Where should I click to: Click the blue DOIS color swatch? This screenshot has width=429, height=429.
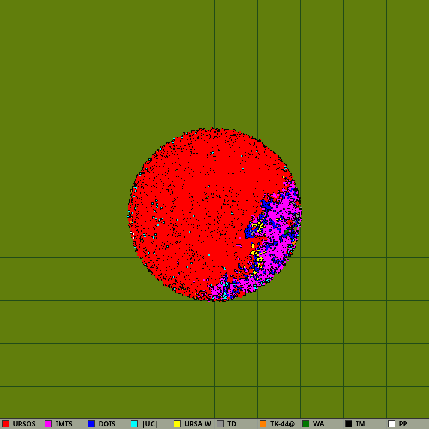coord(91,424)
